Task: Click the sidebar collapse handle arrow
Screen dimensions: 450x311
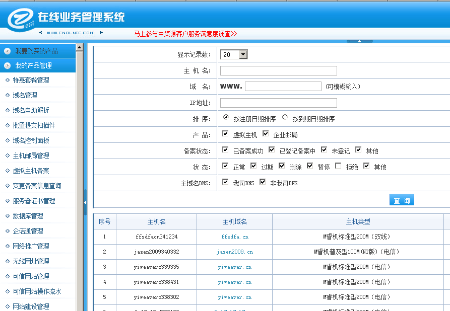Action: (85, 202)
